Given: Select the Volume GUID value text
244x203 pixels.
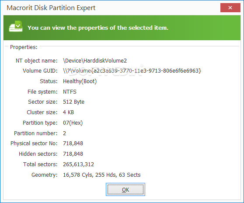Looking at the screenshot, I should [x=132, y=71].
